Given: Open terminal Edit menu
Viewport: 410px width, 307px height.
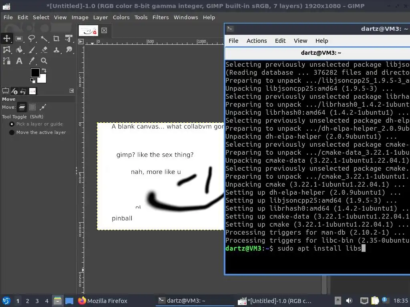Looking at the screenshot, I should point(280,41).
